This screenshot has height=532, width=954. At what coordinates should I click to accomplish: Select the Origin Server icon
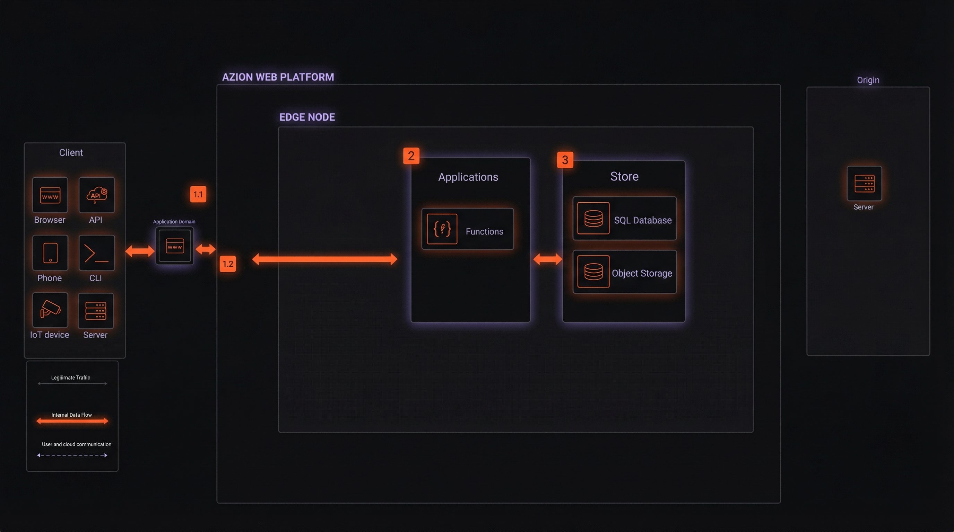(864, 184)
